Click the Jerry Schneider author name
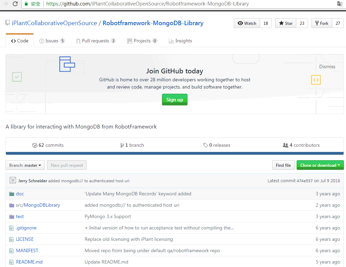The width and height of the screenshot is (346, 267). pyautogui.click(x=33, y=181)
